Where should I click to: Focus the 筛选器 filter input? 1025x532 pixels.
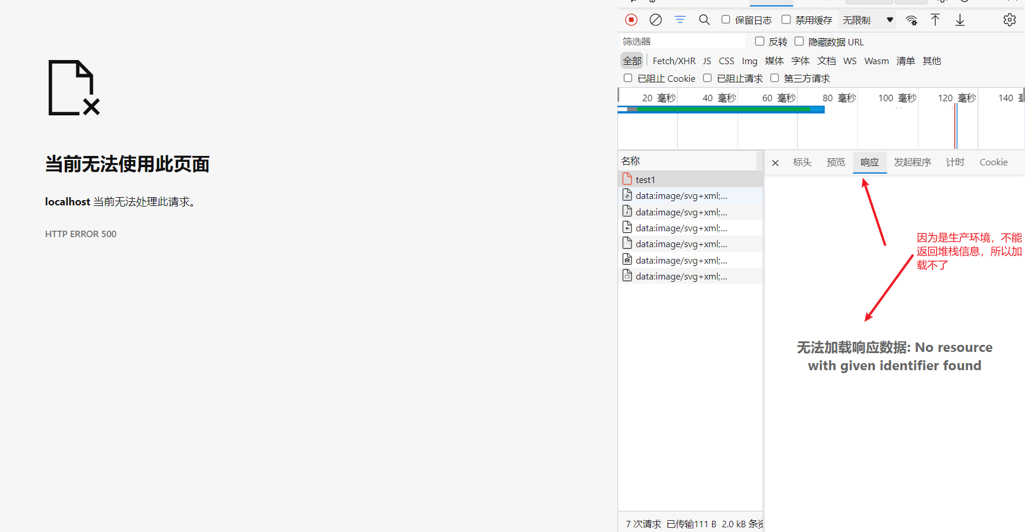[x=682, y=41]
